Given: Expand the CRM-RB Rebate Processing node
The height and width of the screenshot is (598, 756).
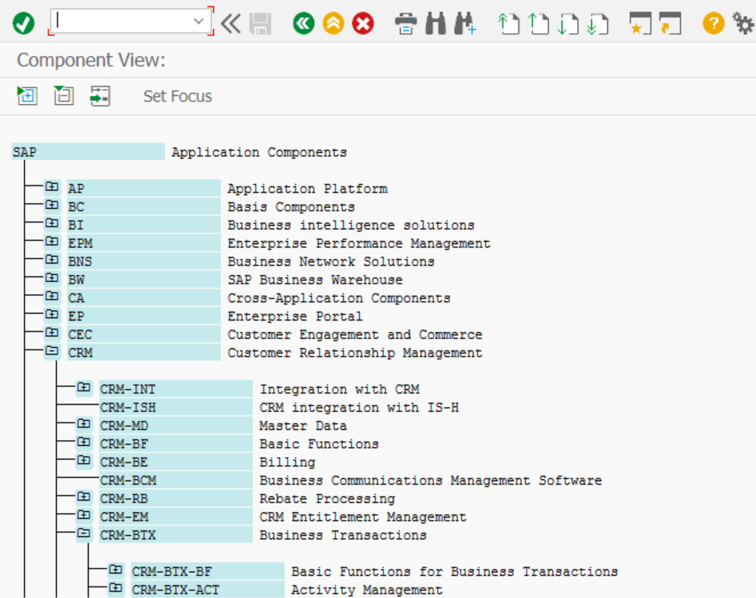Looking at the screenshot, I should coord(83,497).
